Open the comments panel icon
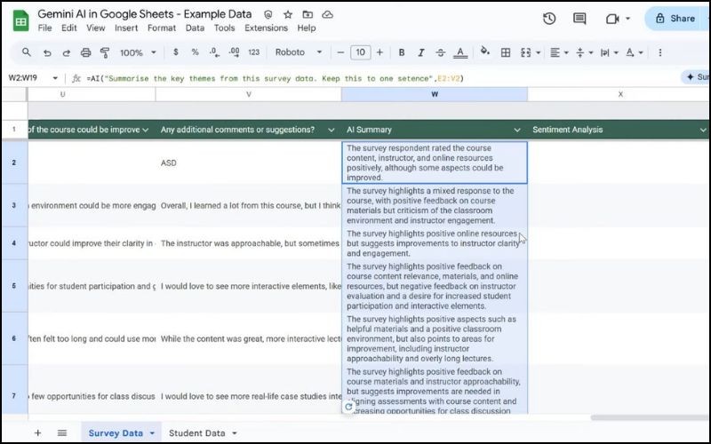Viewport: 711px width, 444px height. [x=579, y=18]
